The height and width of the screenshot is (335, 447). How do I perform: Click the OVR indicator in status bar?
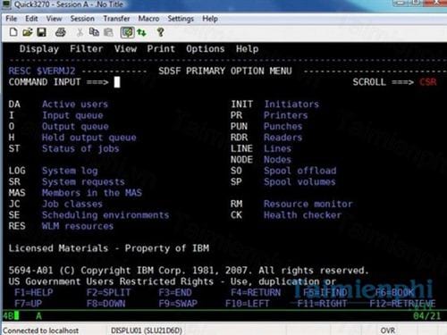(388, 331)
